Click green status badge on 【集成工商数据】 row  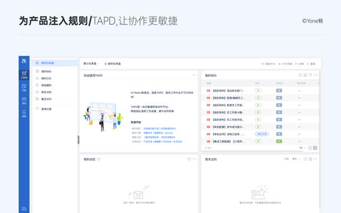click(x=258, y=141)
